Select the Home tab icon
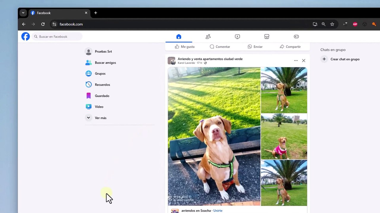Screen dimensions: 380x213 click(178, 37)
